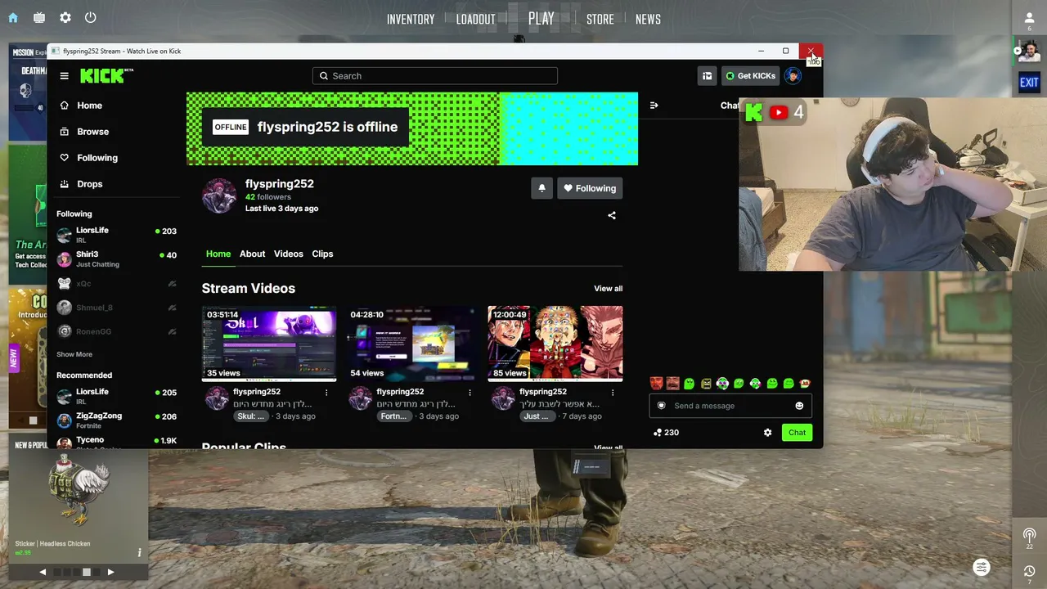Open Browse in Kick sidebar
This screenshot has width=1047, height=589.
[x=84, y=132]
